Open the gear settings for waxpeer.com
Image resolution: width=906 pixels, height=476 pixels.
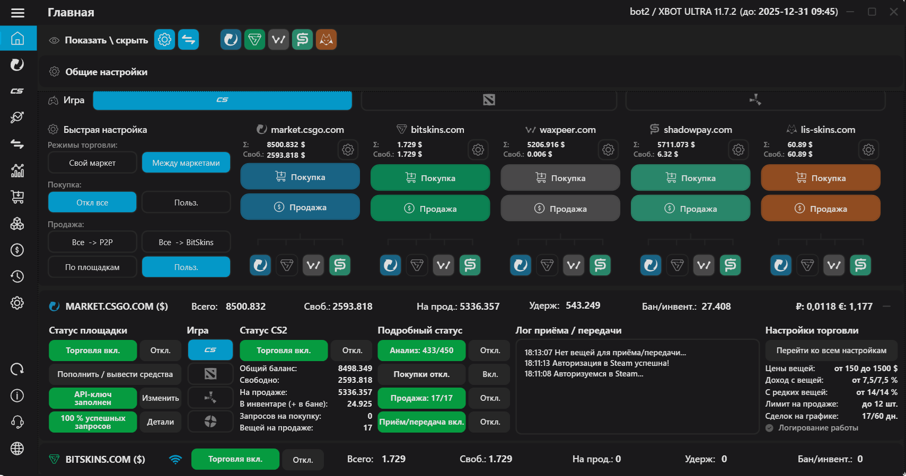608,150
